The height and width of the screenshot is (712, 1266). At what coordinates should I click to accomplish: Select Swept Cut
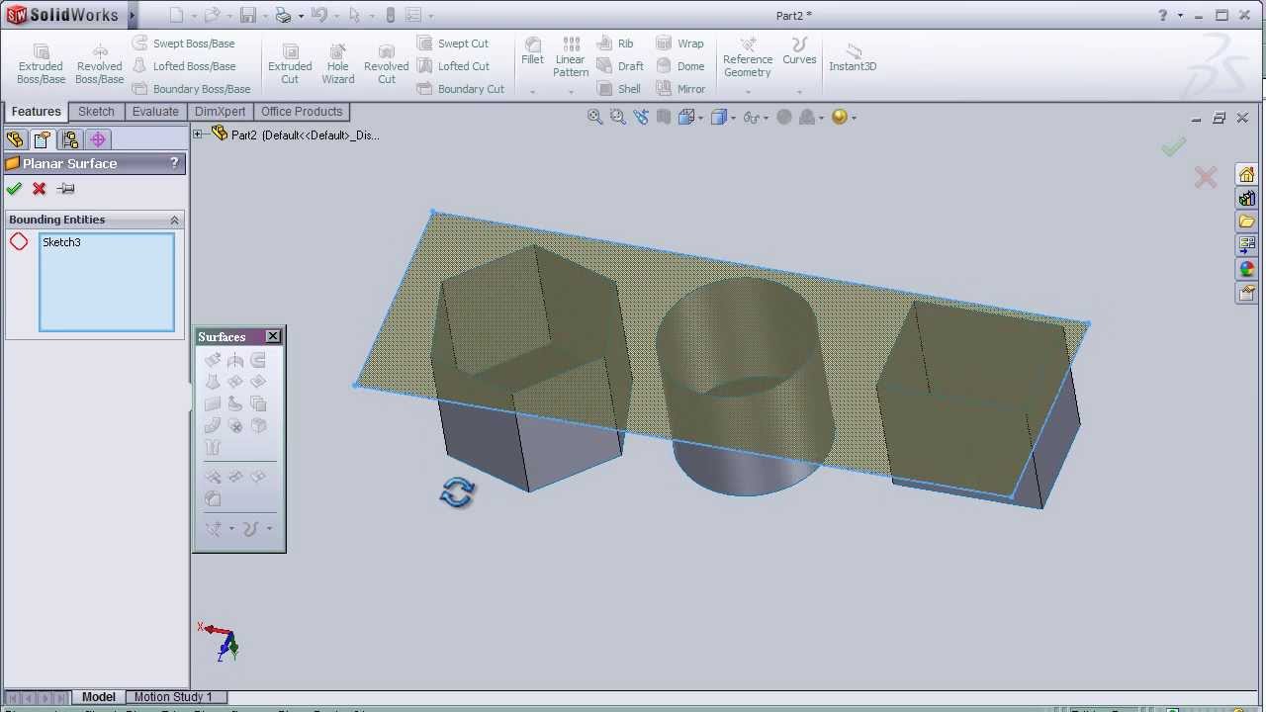(x=453, y=44)
